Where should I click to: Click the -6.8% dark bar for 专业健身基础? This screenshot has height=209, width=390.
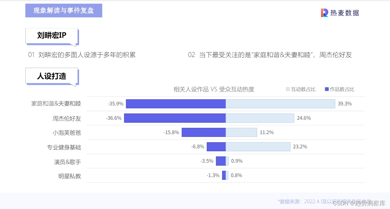coord(216,147)
